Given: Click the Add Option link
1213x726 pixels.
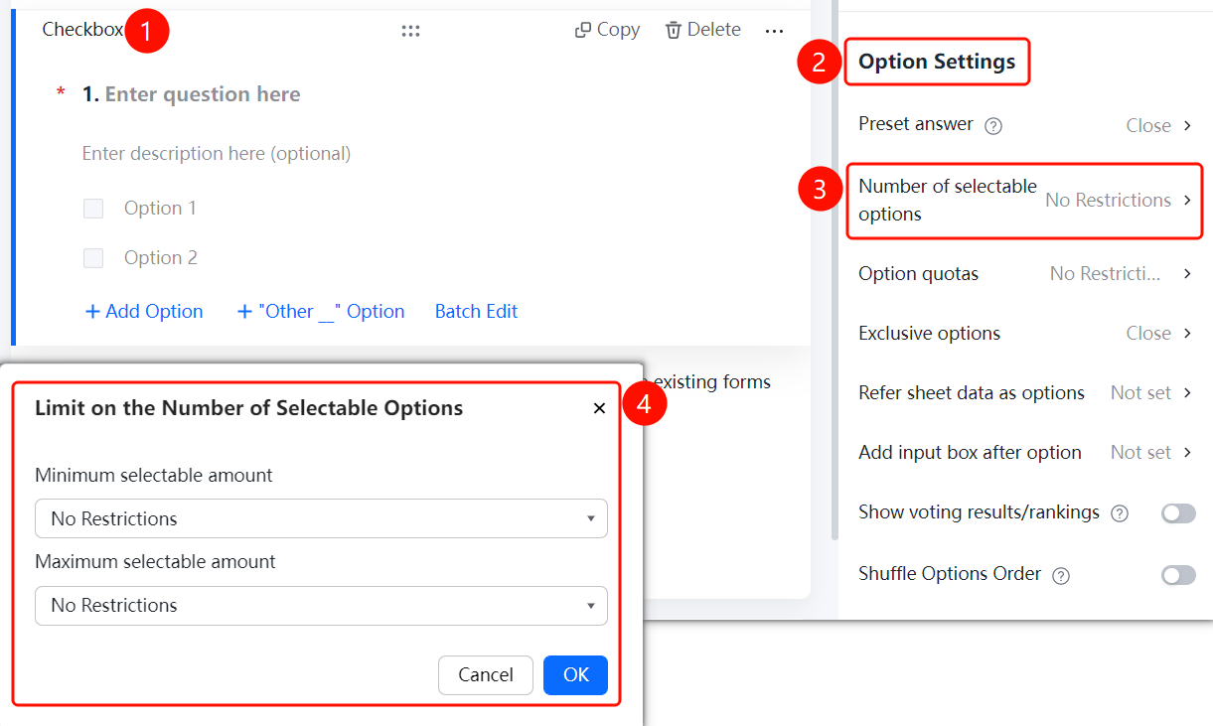Looking at the screenshot, I should [144, 312].
